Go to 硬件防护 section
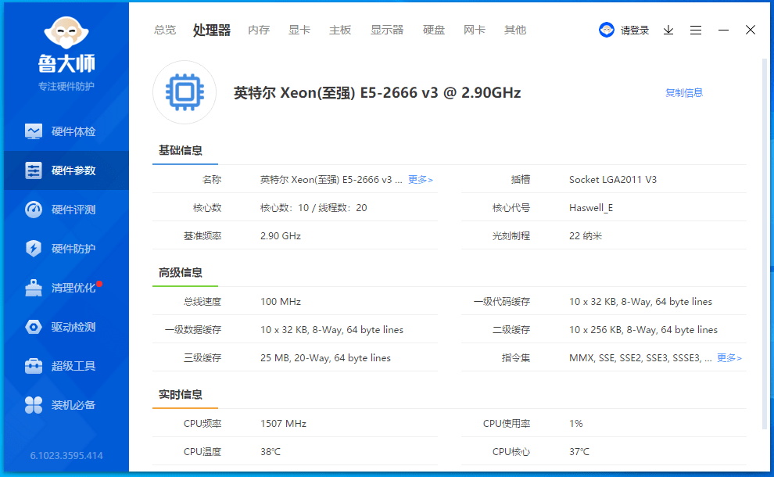This screenshot has width=774, height=477. (x=66, y=249)
